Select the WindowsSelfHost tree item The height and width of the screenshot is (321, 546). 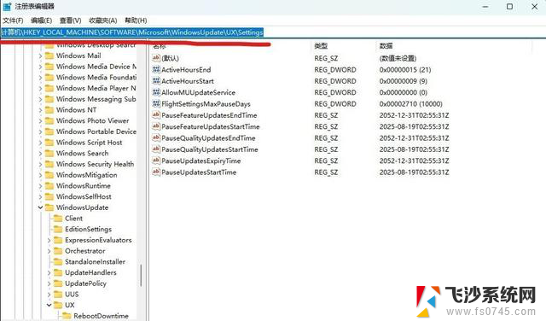[x=84, y=196]
